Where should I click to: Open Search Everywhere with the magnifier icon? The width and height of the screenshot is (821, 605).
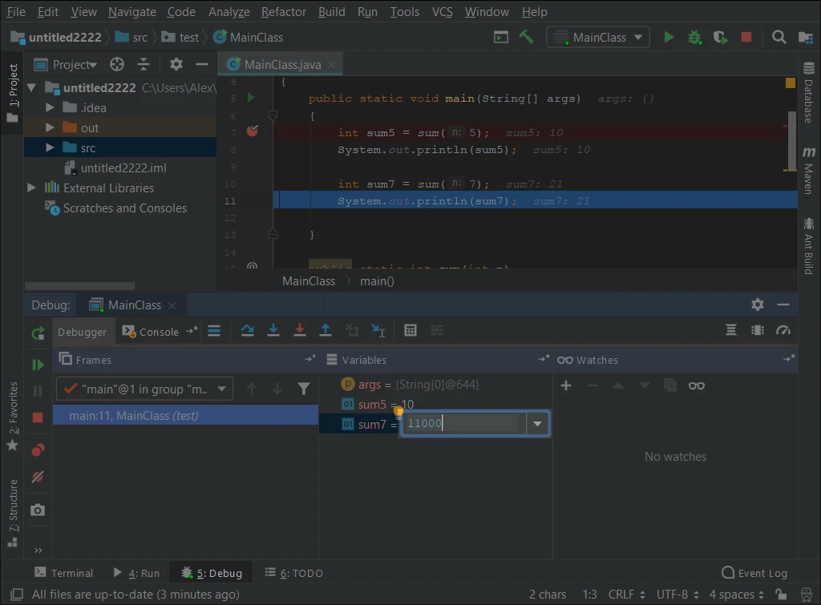[x=779, y=37]
